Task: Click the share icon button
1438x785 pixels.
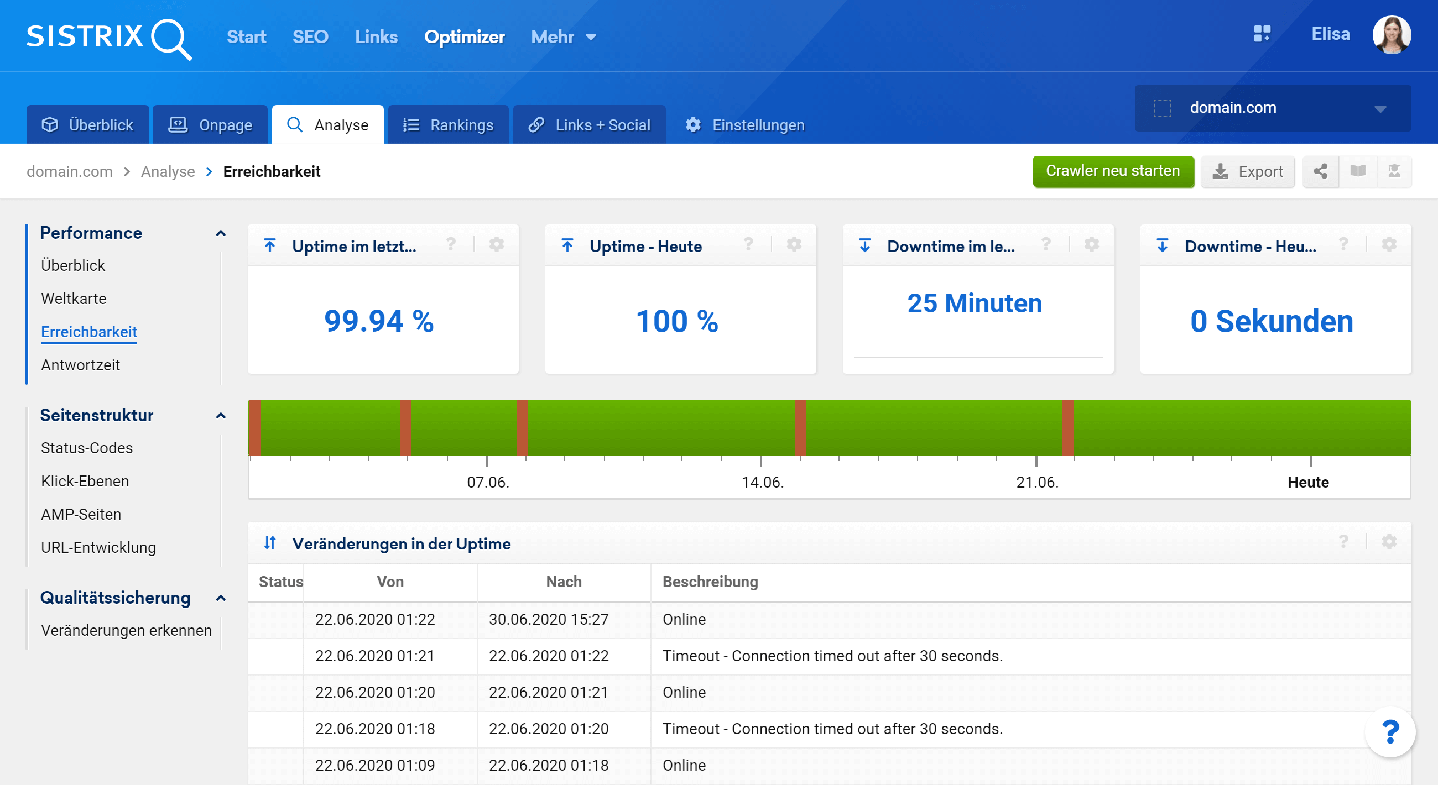Action: click(1320, 171)
